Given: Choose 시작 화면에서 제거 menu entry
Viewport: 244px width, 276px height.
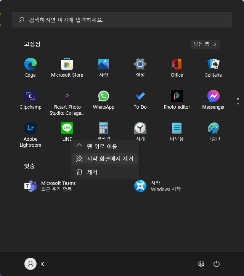Looking at the screenshot, I should (105, 159).
